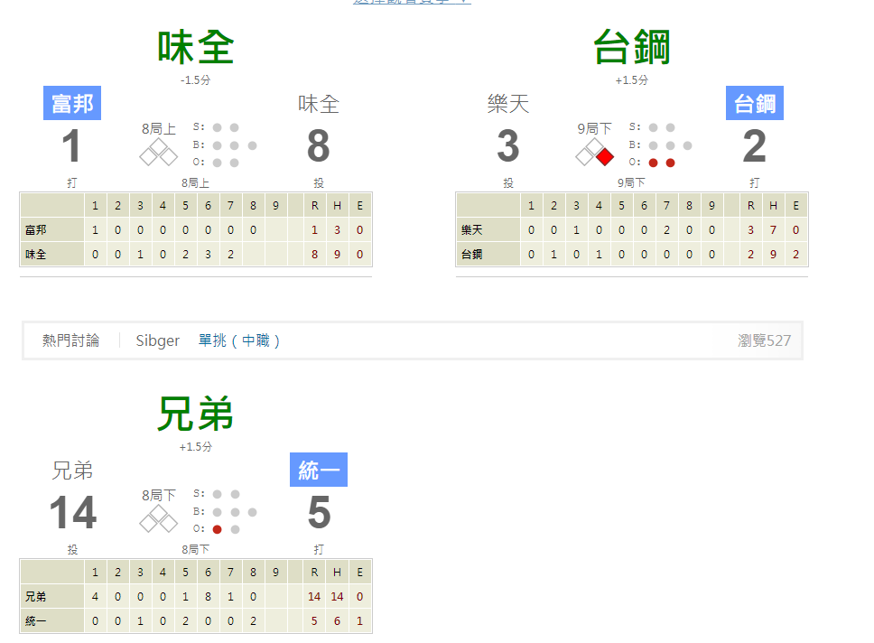874x643 pixels.
Task: Click 味全's 6th-inning score of 3
Action: (x=208, y=255)
